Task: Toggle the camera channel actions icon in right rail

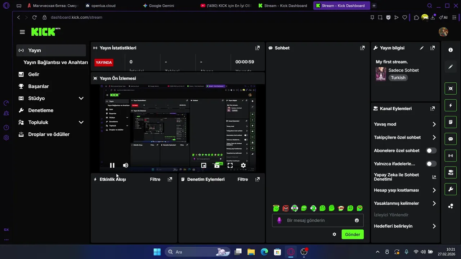Action: pyautogui.click(x=451, y=173)
